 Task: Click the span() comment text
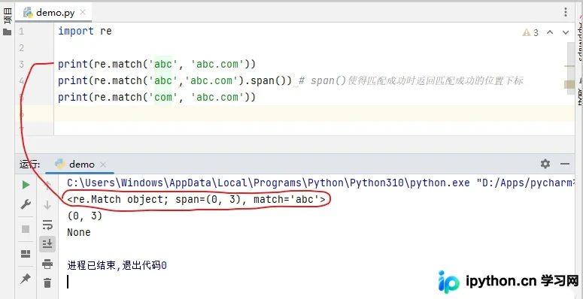pos(411,80)
